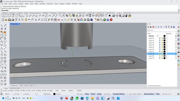Switch to the Solid Tools toolbar tab

62,13
